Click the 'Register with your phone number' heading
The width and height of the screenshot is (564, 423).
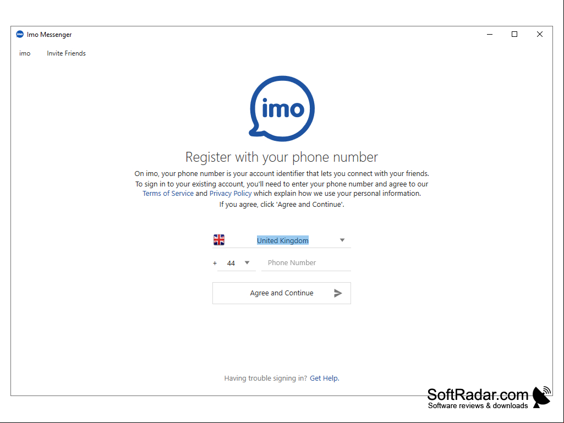[282, 157]
